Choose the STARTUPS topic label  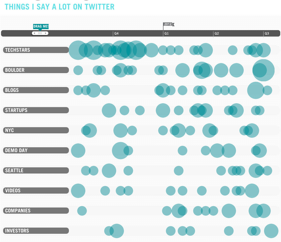click(36, 110)
